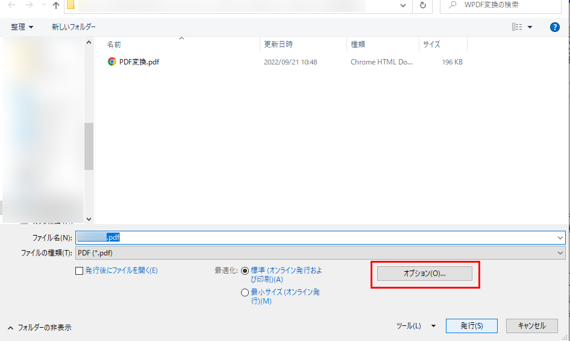
Task: Open help with the question mark icon
Action: [x=555, y=27]
